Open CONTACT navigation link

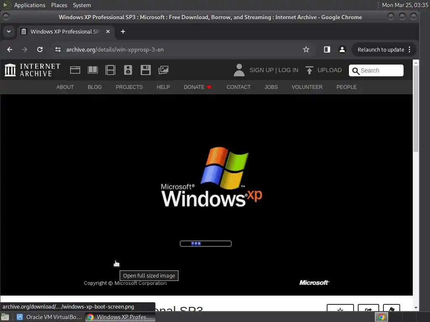pos(239,87)
